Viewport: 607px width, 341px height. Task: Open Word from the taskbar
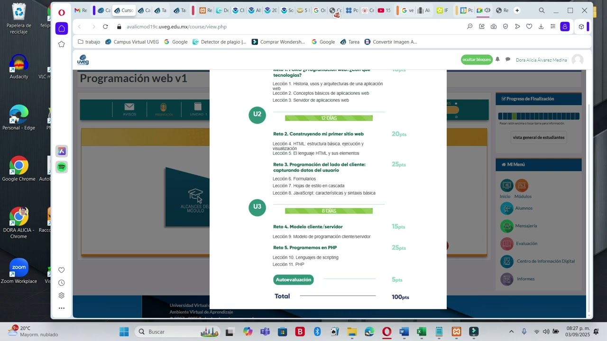click(404, 332)
